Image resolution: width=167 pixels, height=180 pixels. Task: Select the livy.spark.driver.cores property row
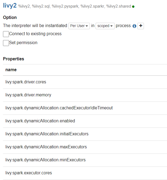(x=85, y=82)
